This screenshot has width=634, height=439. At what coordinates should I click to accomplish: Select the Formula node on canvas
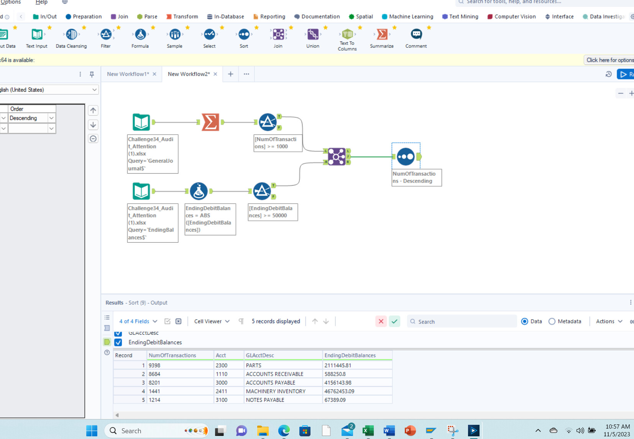[199, 191]
